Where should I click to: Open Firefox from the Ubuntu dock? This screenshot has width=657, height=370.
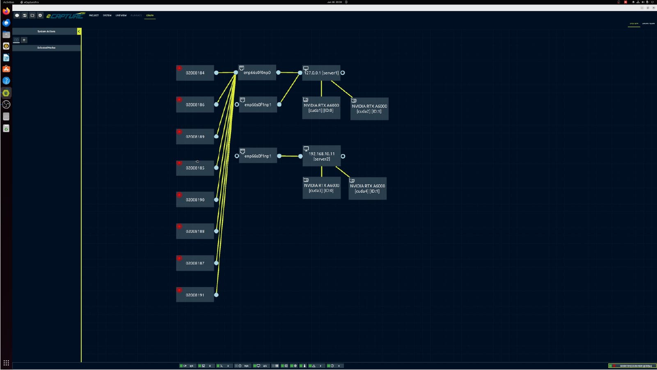click(6, 11)
